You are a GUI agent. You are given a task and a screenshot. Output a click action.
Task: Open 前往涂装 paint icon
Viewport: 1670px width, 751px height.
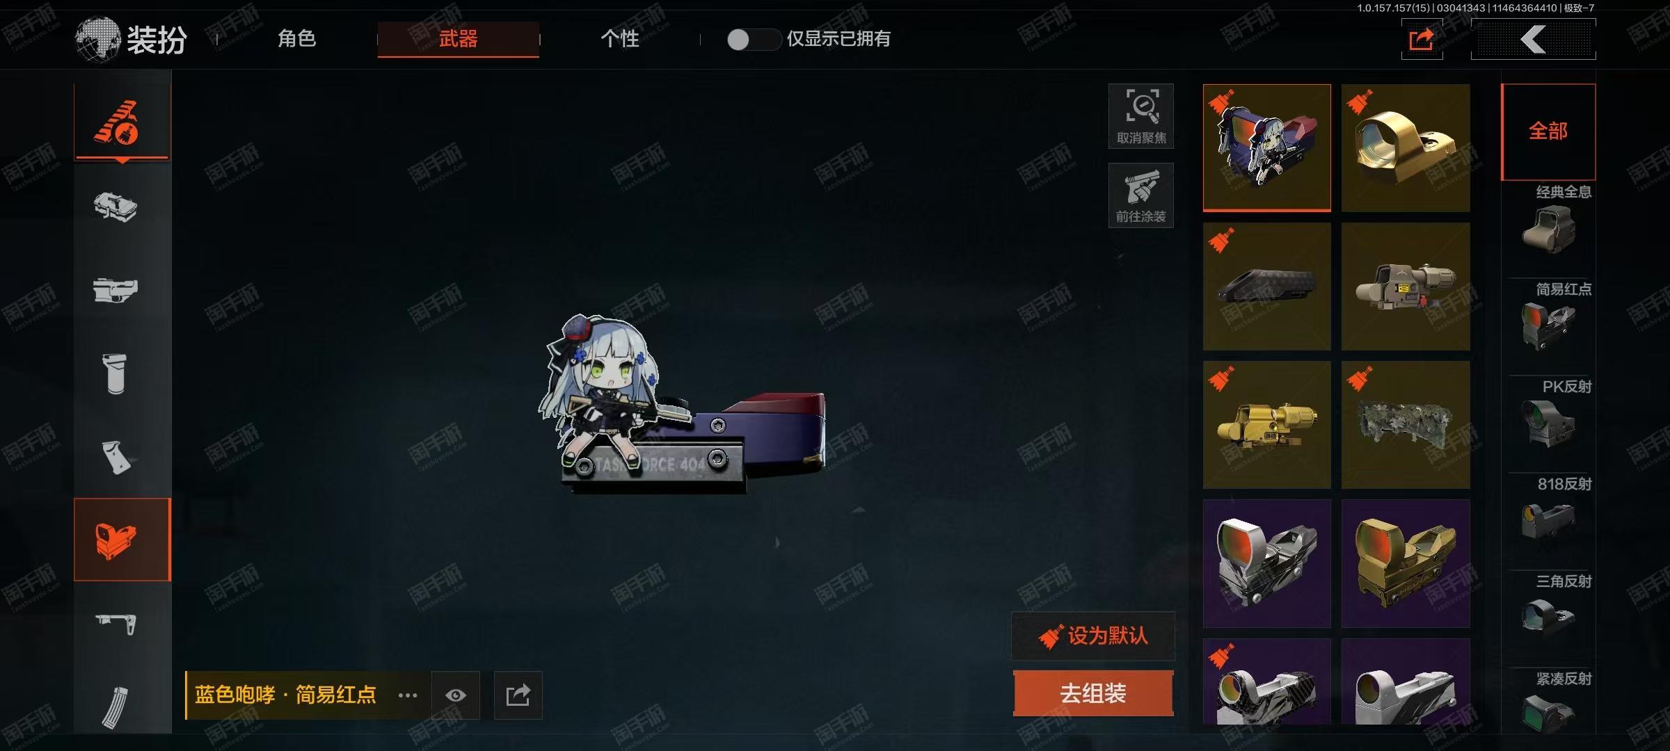1141,195
